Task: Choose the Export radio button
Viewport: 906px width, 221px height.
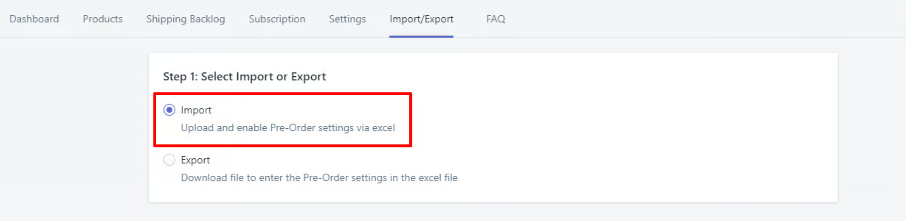Action: [x=169, y=160]
